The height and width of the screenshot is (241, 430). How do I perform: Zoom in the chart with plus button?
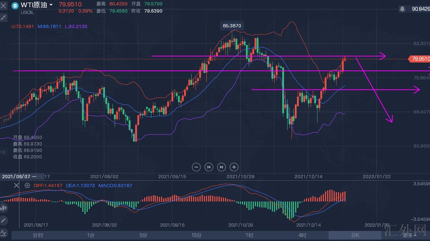point(234,167)
